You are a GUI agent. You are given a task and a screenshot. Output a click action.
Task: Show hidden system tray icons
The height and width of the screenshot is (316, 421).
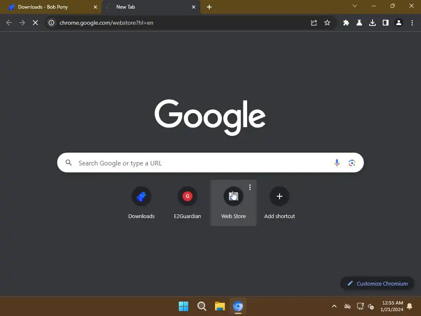click(x=334, y=306)
